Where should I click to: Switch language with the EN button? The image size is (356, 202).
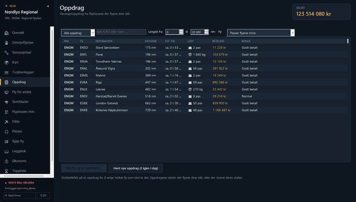[x=43, y=195]
